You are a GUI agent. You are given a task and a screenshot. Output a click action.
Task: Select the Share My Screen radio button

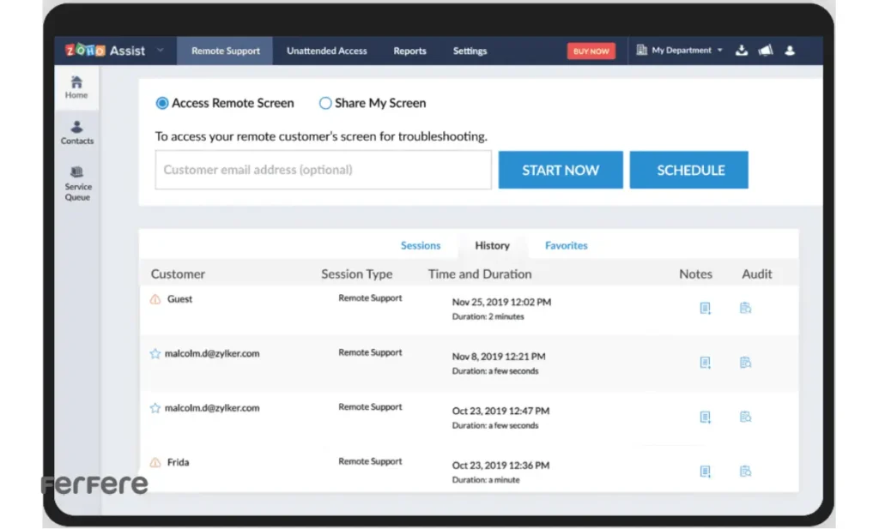325,103
